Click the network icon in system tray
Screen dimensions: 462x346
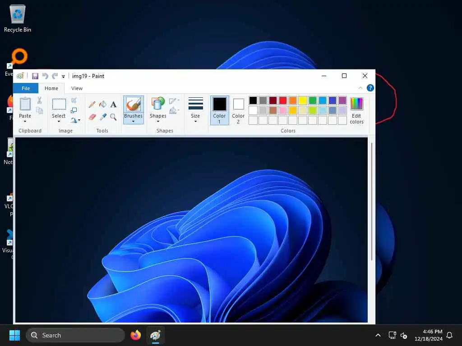(x=392, y=335)
